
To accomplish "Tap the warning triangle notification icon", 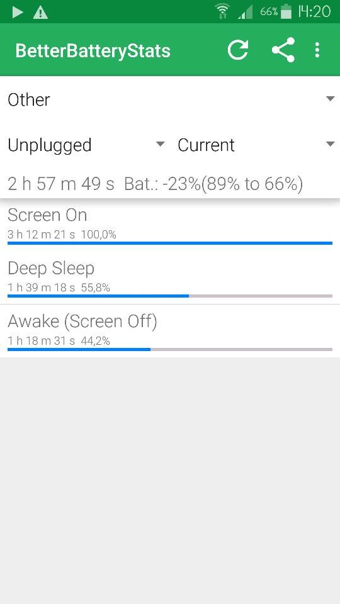I will pyautogui.click(x=40, y=13).
